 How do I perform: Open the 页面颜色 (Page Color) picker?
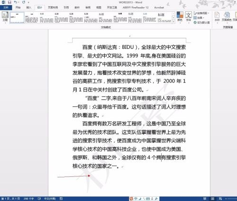[227, 17]
